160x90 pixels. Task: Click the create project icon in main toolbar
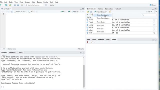click(6, 5)
